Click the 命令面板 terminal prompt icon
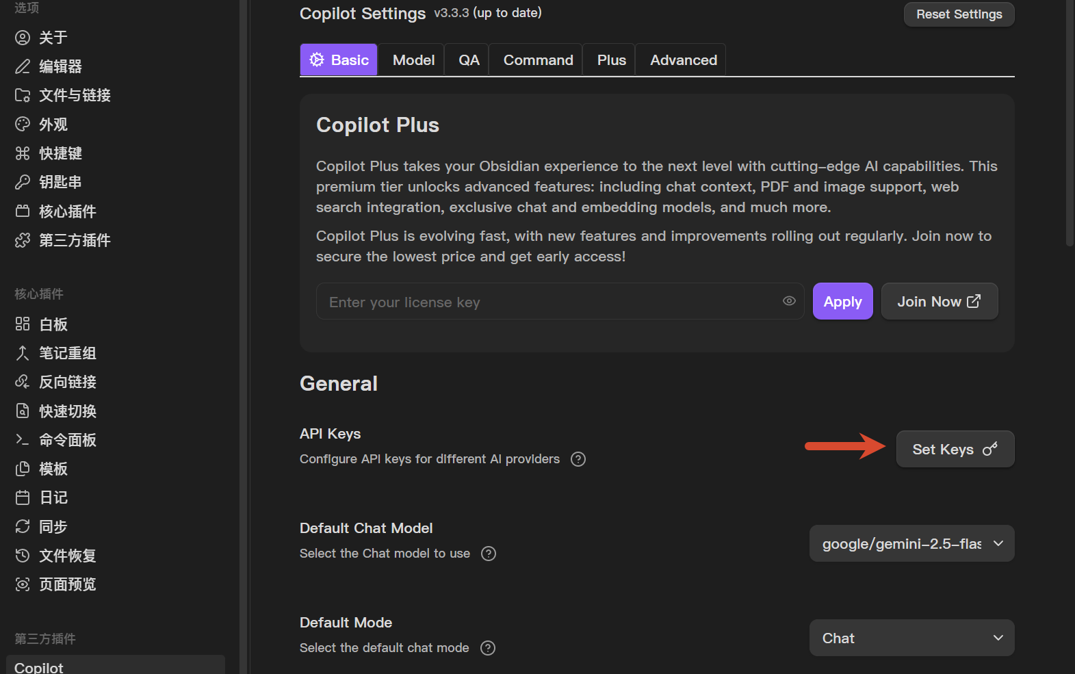The height and width of the screenshot is (674, 1075). (x=23, y=440)
